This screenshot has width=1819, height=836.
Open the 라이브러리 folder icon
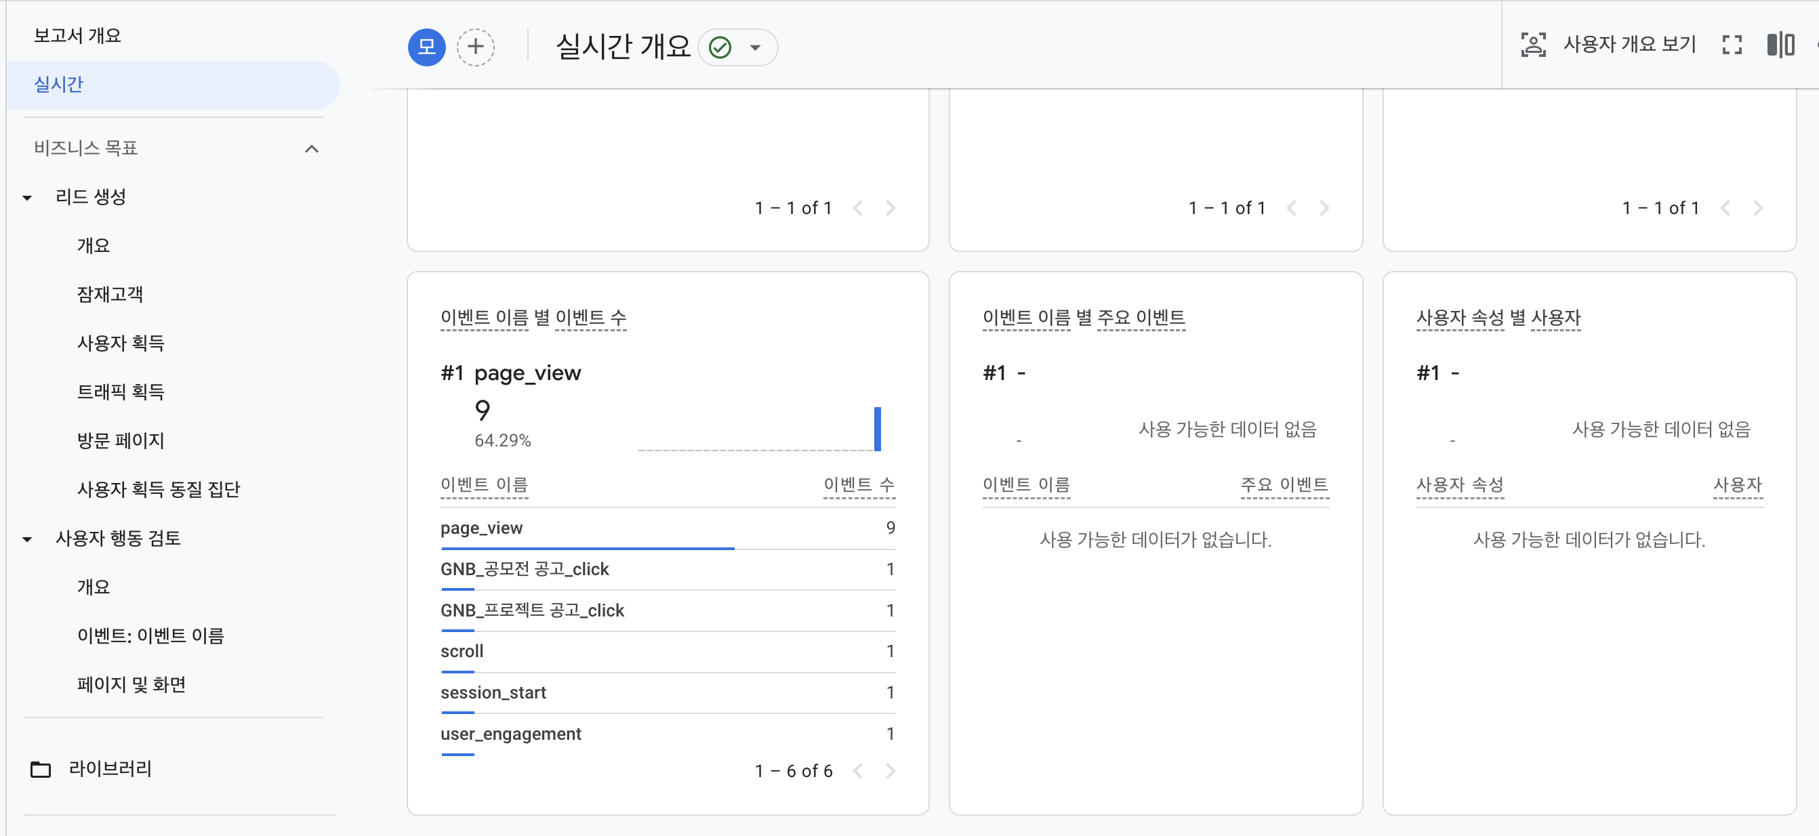(41, 769)
